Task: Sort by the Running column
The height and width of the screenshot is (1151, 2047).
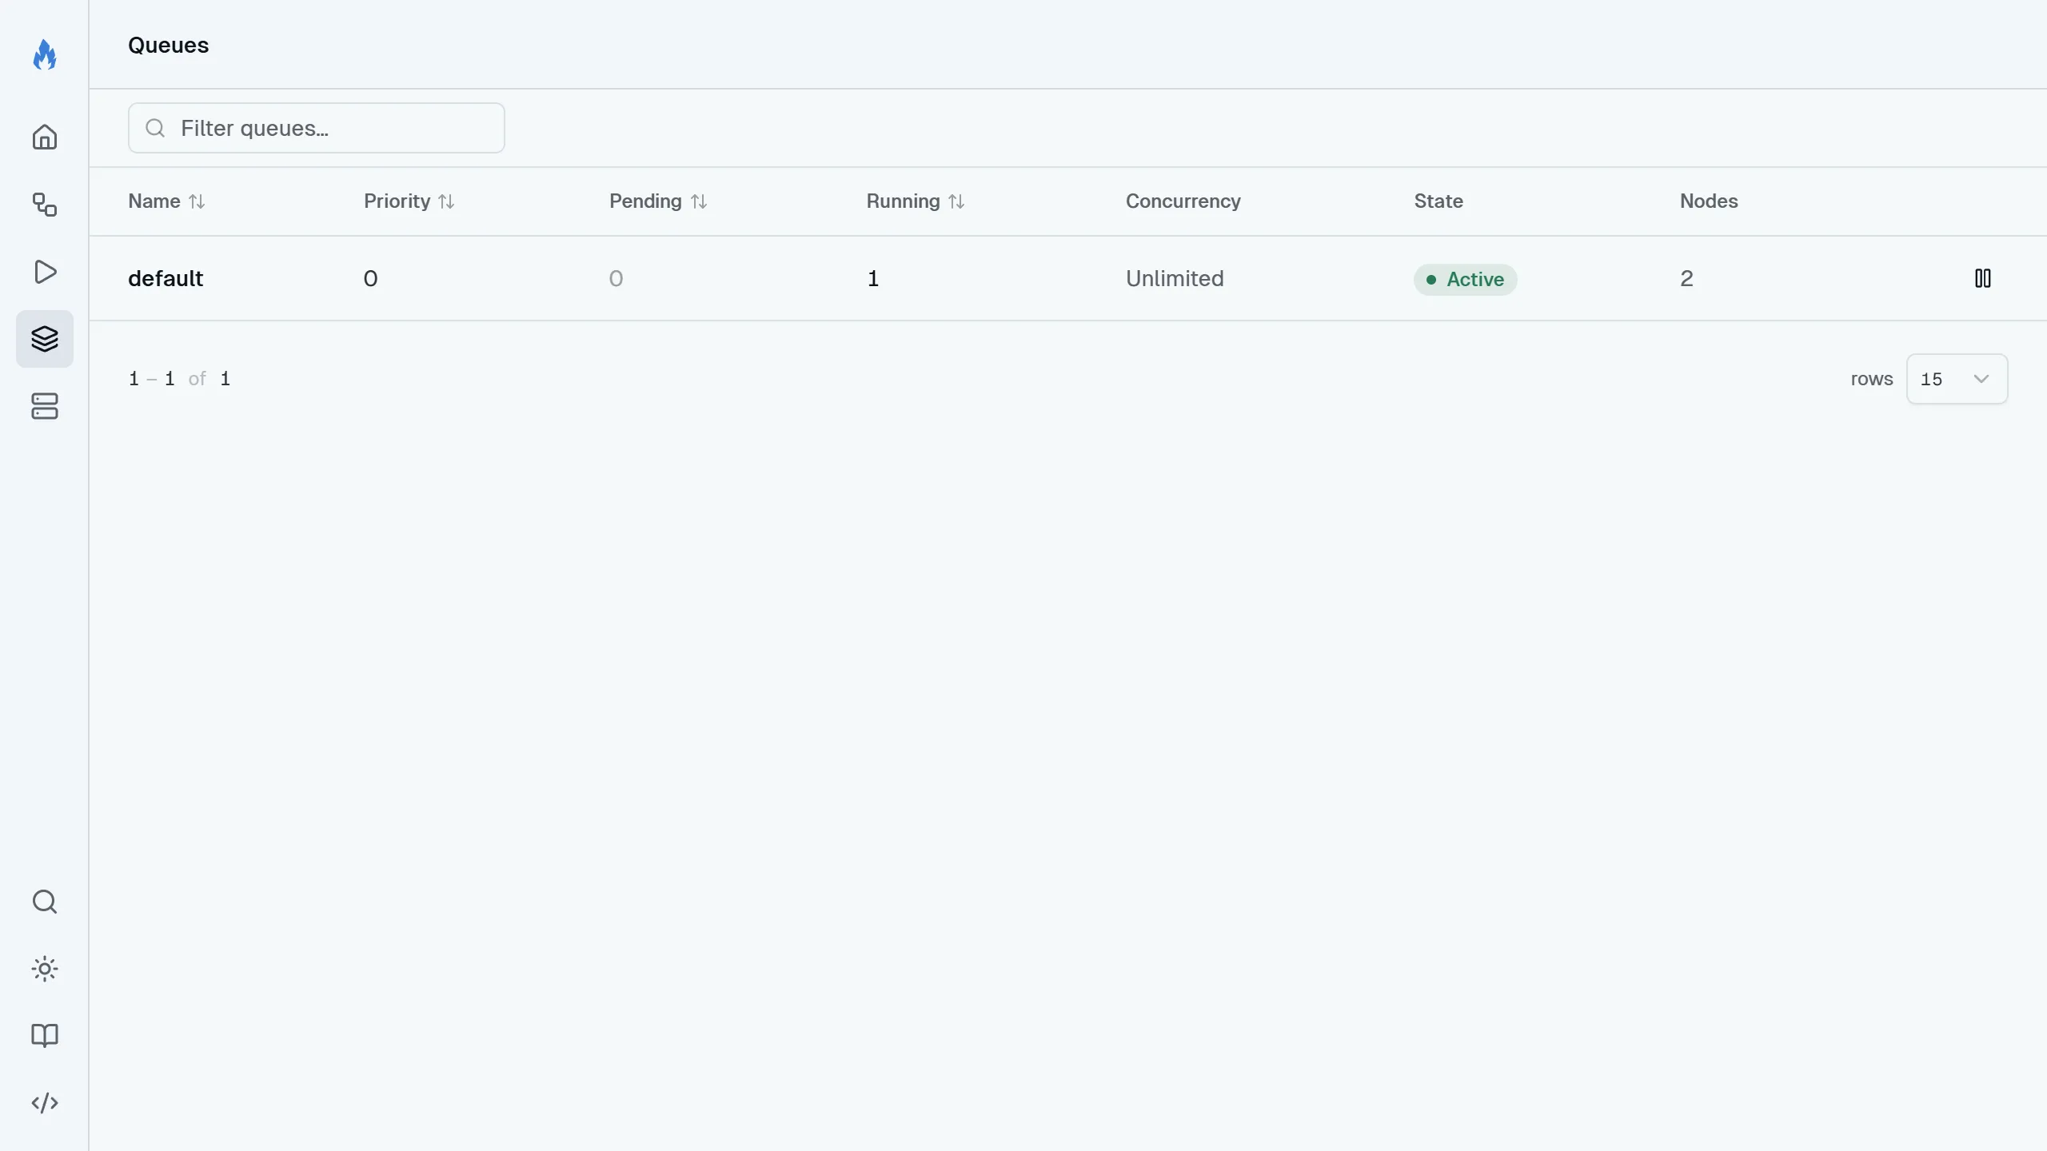Action: coord(916,201)
